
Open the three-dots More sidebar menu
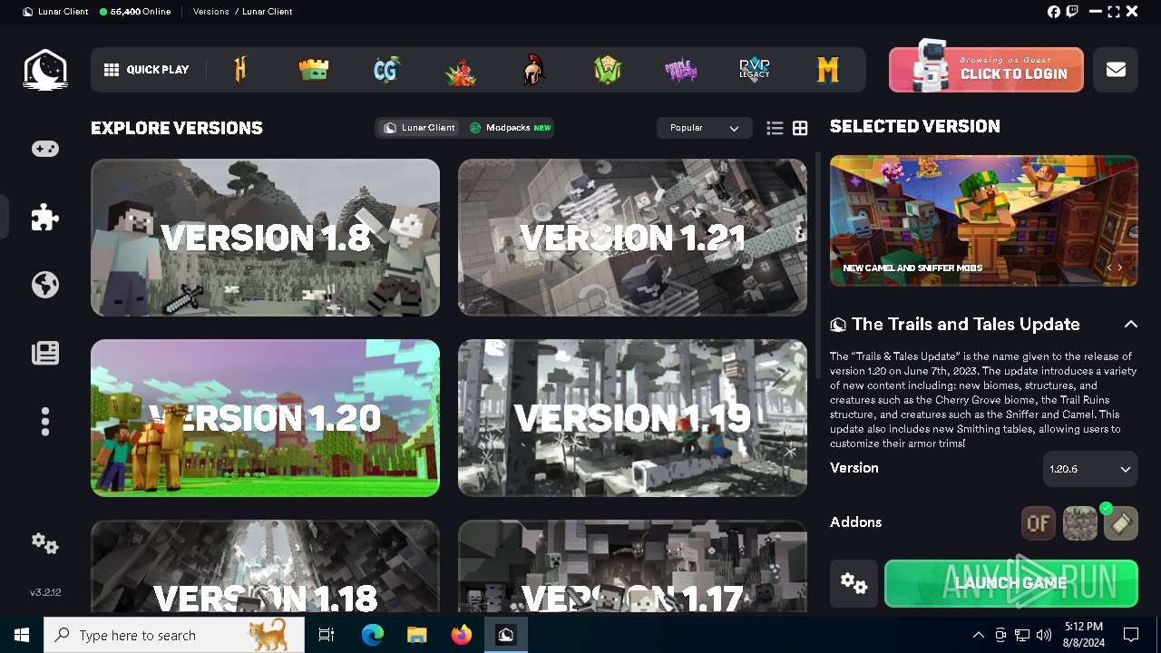[x=45, y=421]
